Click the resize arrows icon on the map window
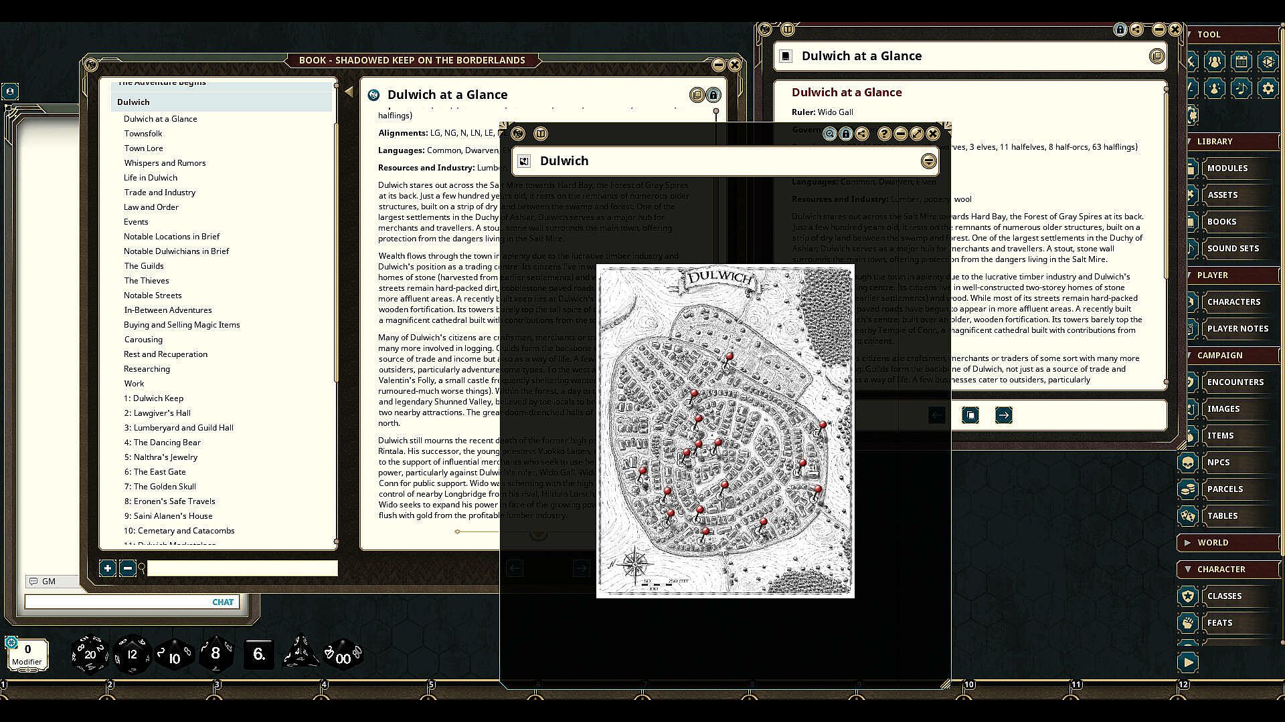 916,134
